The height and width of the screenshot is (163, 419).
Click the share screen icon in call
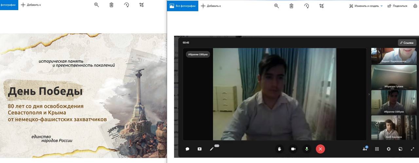click(x=200, y=149)
